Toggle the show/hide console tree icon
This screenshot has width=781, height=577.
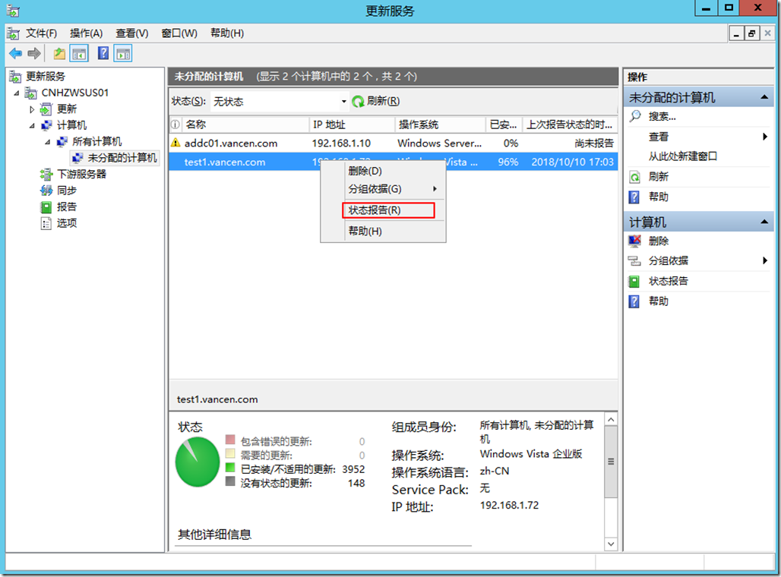pos(79,53)
